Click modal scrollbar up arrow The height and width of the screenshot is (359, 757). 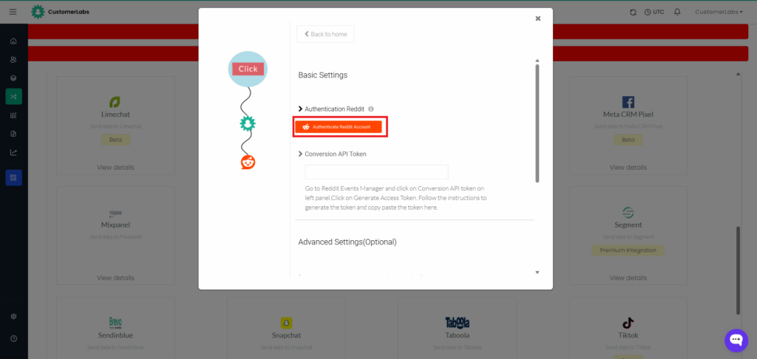537,61
